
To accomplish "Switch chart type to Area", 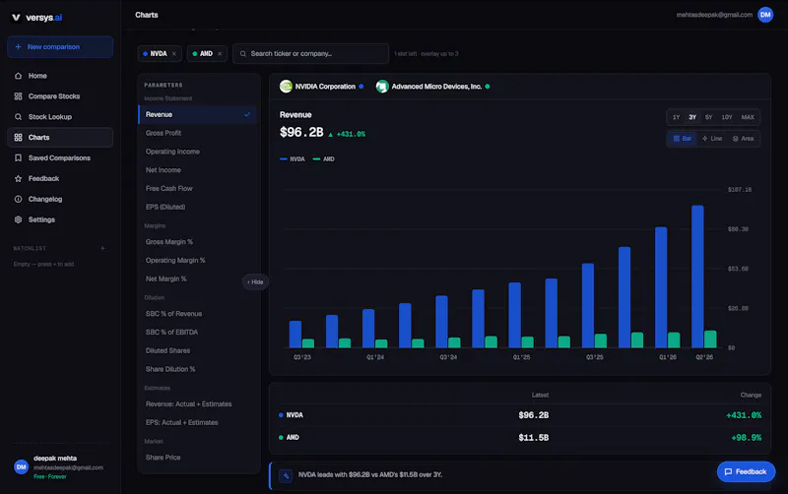I will (x=744, y=139).
